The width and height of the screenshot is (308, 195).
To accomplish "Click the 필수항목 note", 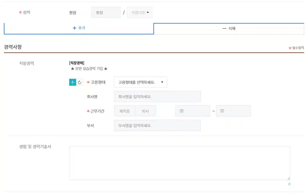I will pyautogui.click(x=296, y=48).
